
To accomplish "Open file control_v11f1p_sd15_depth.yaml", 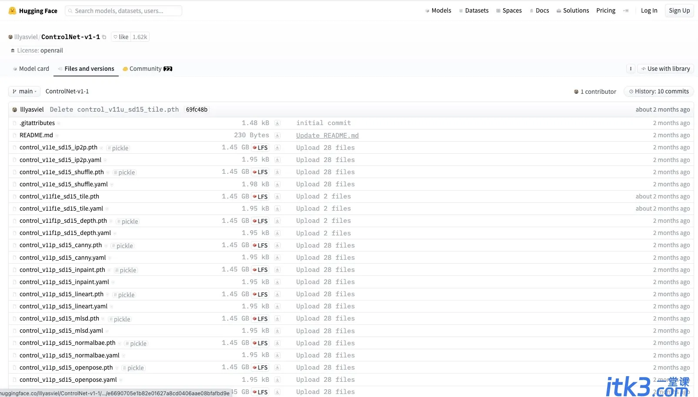I will pos(65,233).
